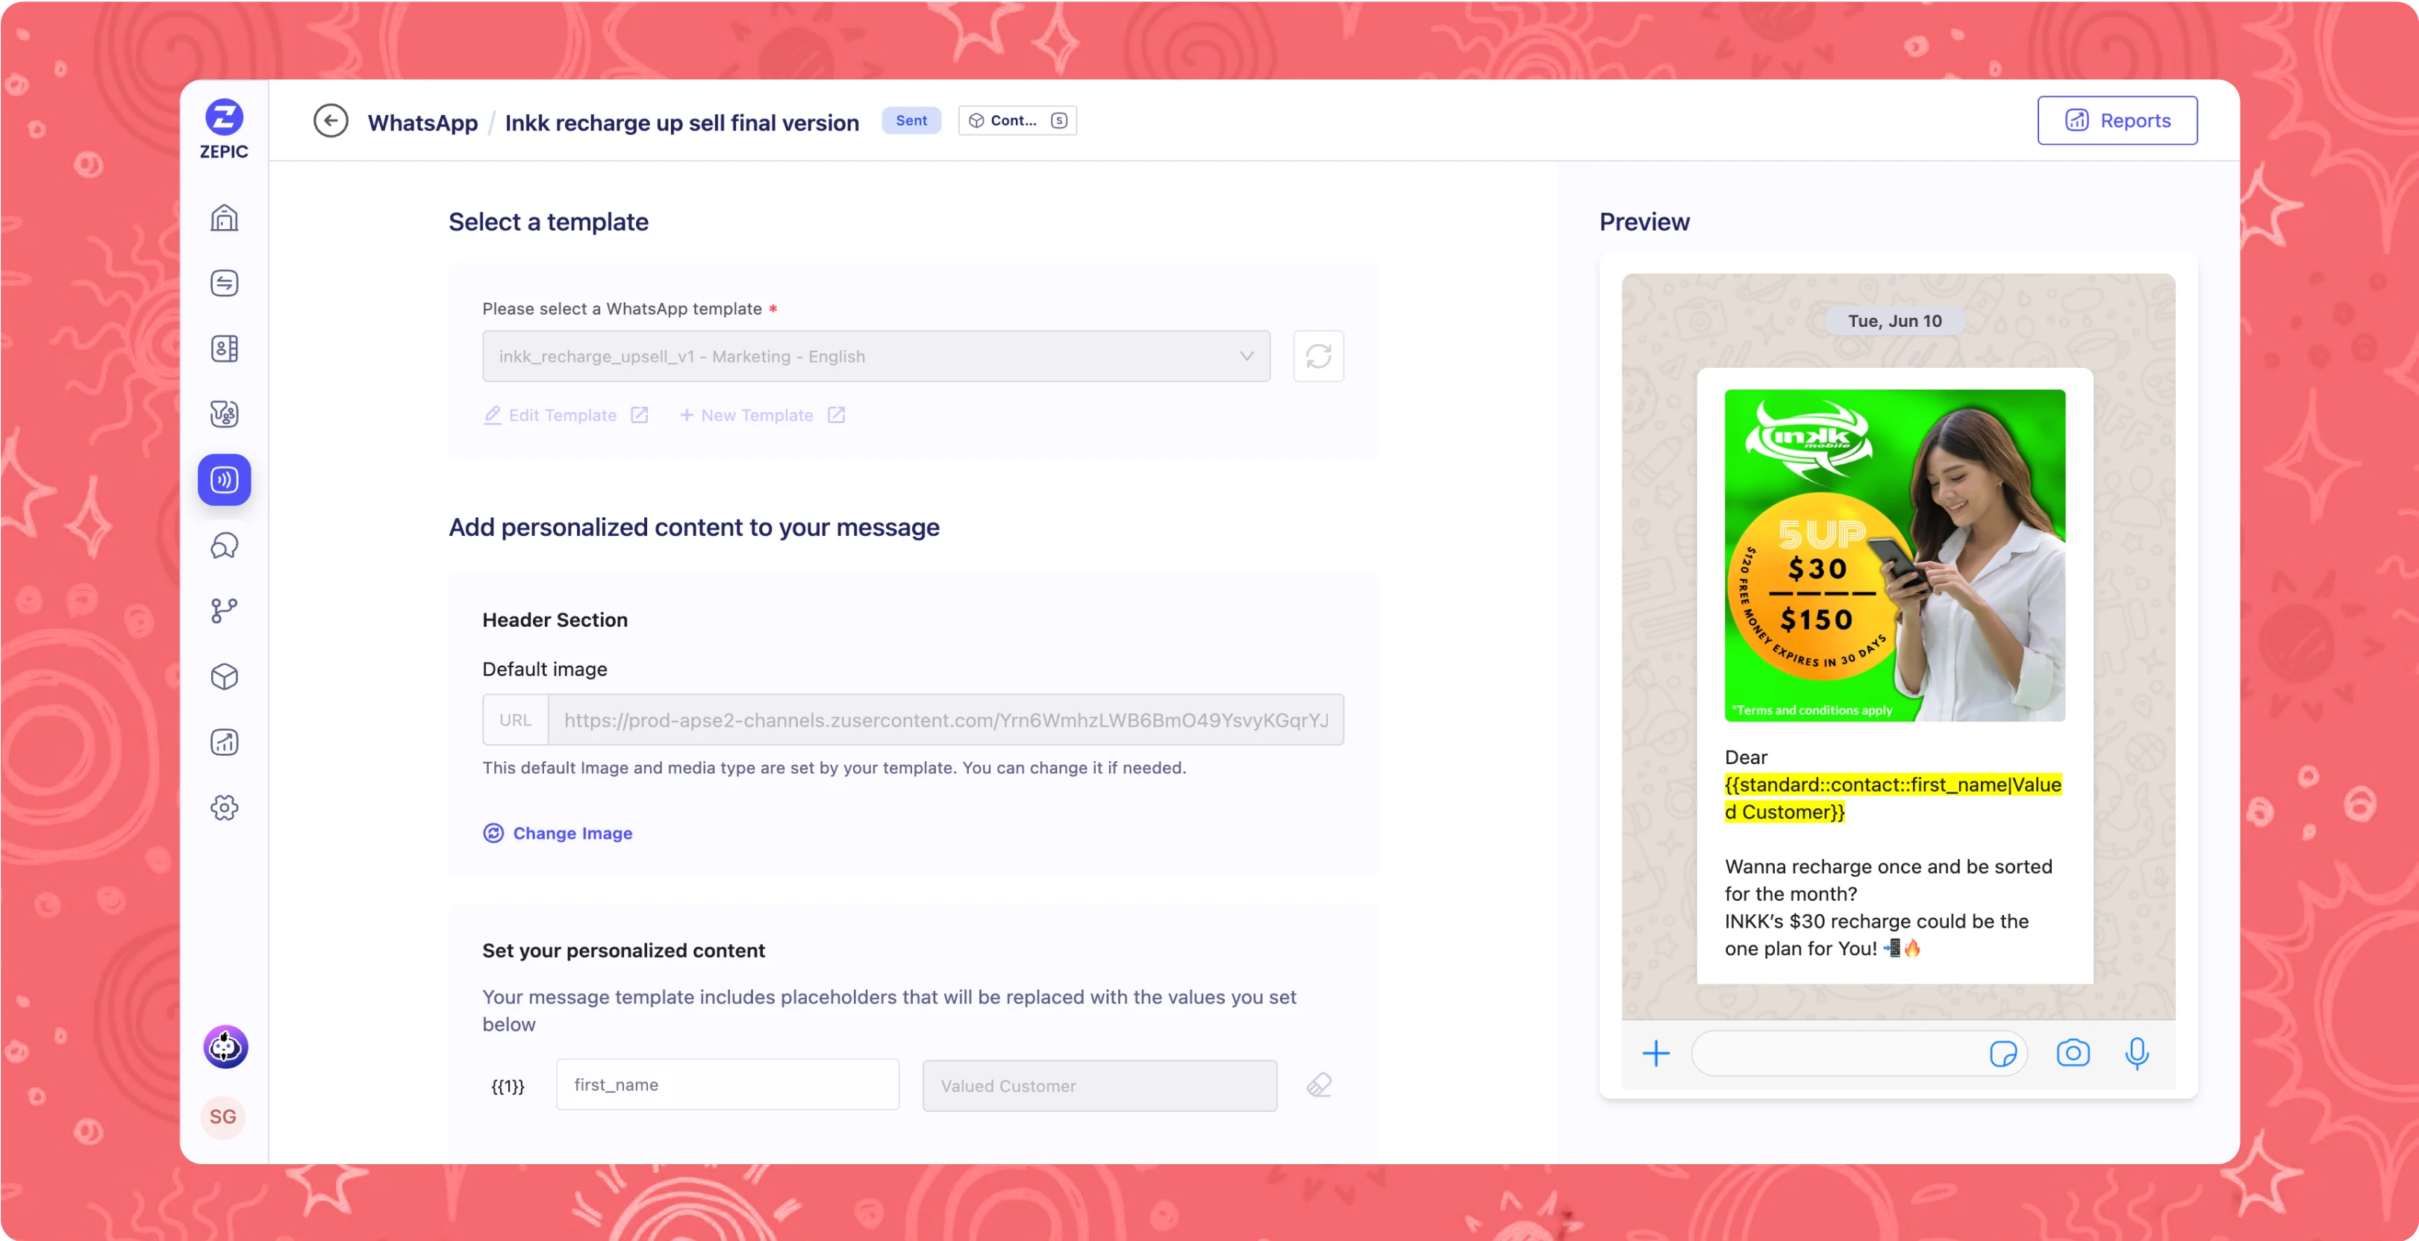
Task: Open the Home sidebar icon
Action: click(223, 218)
